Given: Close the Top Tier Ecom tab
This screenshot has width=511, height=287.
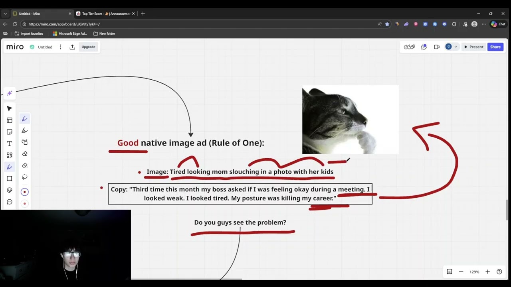Looking at the screenshot, I should pyautogui.click(x=133, y=14).
